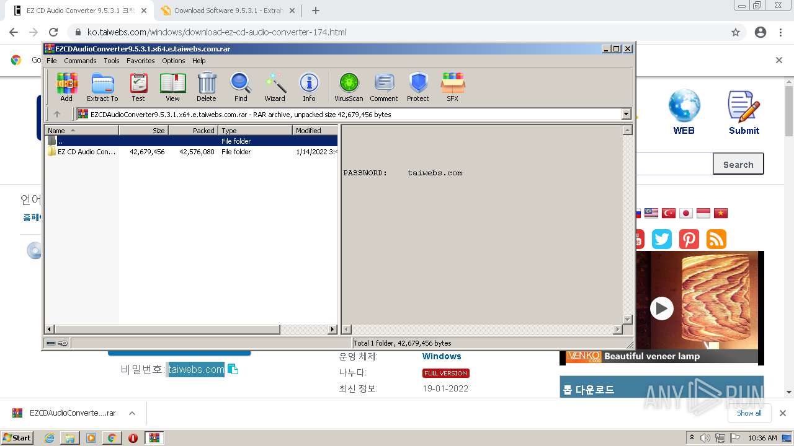The height and width of the screenshot is (446, 794).
Task: Close the Chrome info bar X
Action: coord(779,60)
